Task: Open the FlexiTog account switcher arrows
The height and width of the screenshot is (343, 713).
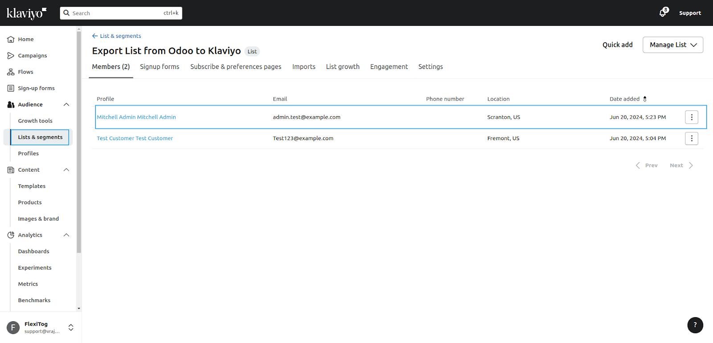Action: (71, 327)
